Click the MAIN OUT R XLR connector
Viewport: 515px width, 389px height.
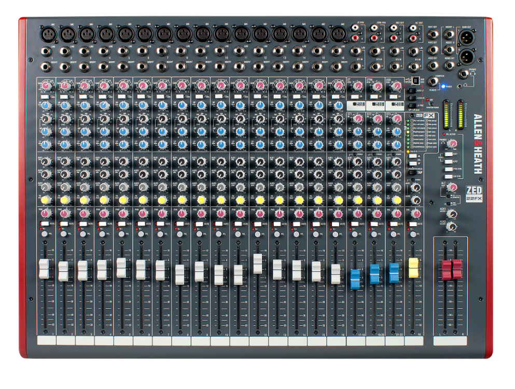(x=466, y=57)
